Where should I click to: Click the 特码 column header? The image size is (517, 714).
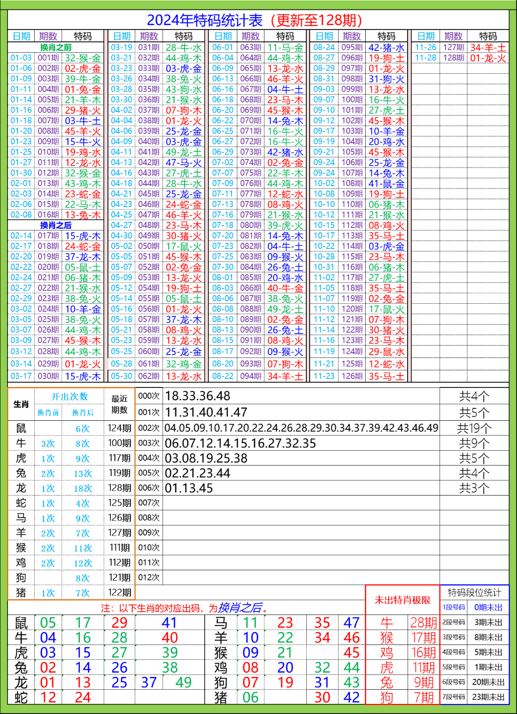click(x=83, y=35)
